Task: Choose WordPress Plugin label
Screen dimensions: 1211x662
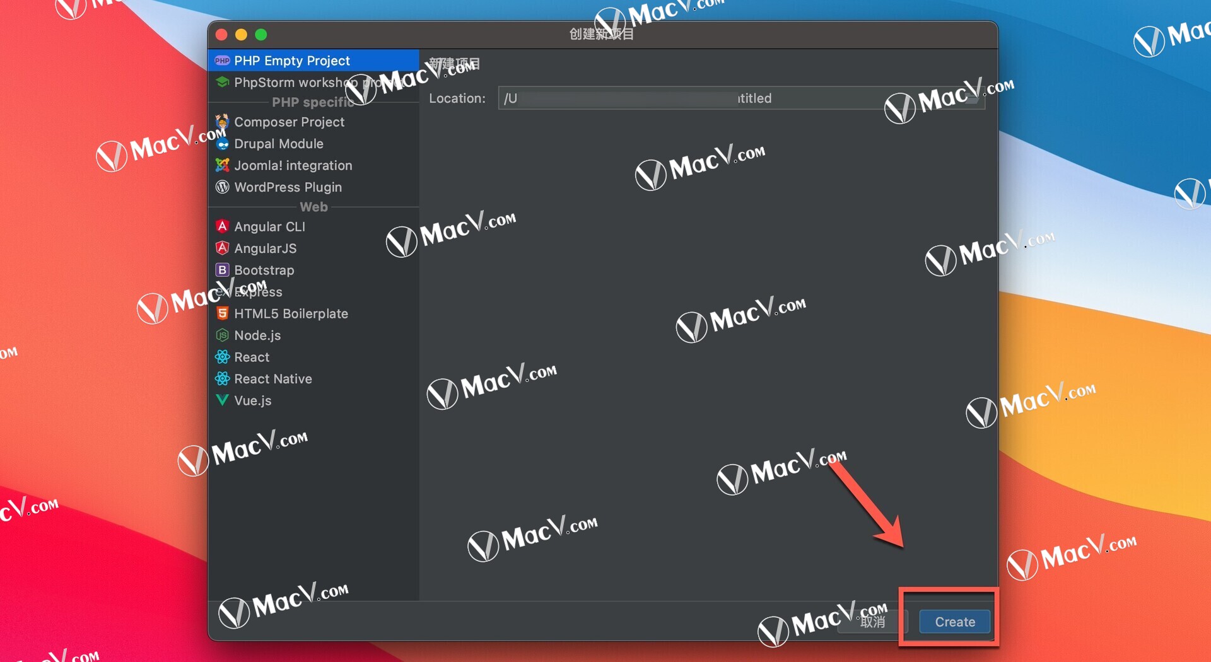Action: [x=288, y=187]
